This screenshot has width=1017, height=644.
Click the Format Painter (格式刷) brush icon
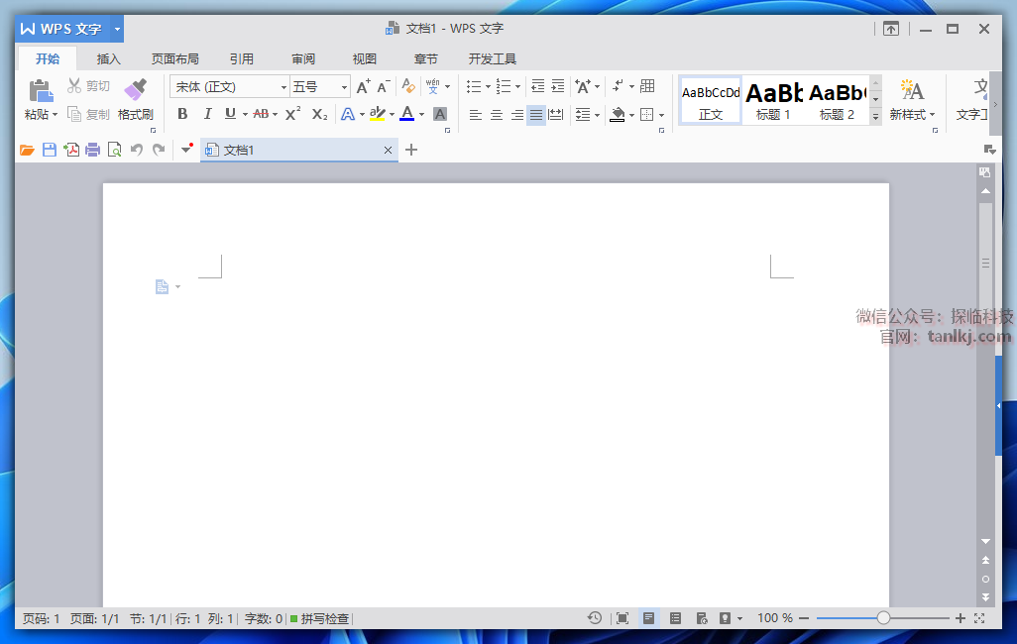(135, 90)
